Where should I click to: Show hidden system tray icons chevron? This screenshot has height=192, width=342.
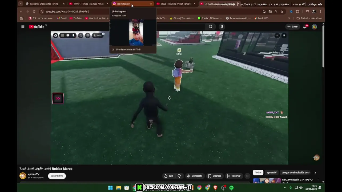tap(284, 188)
